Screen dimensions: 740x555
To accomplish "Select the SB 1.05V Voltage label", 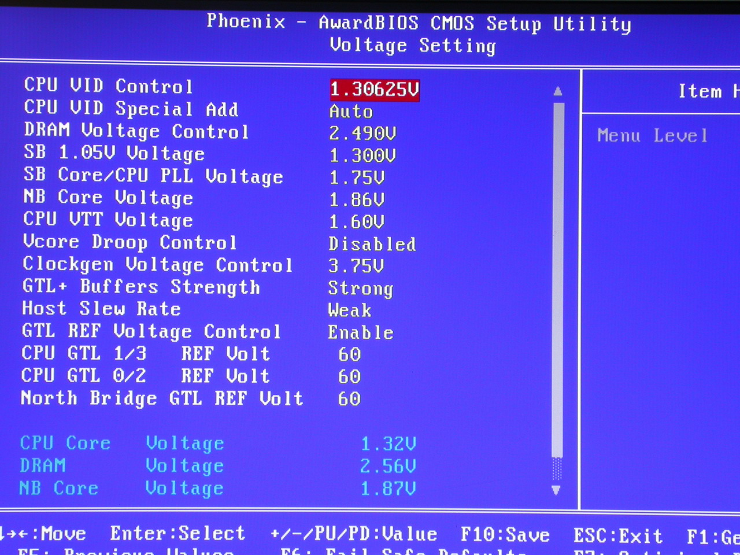I will point(114,153).
